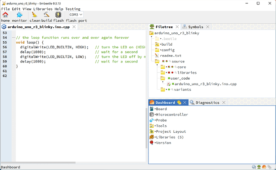Open arduino_uno_r3_blinky.ino.cpp in filetree
The height and width of the screenshot is (170, 276).
pos(206,84)
